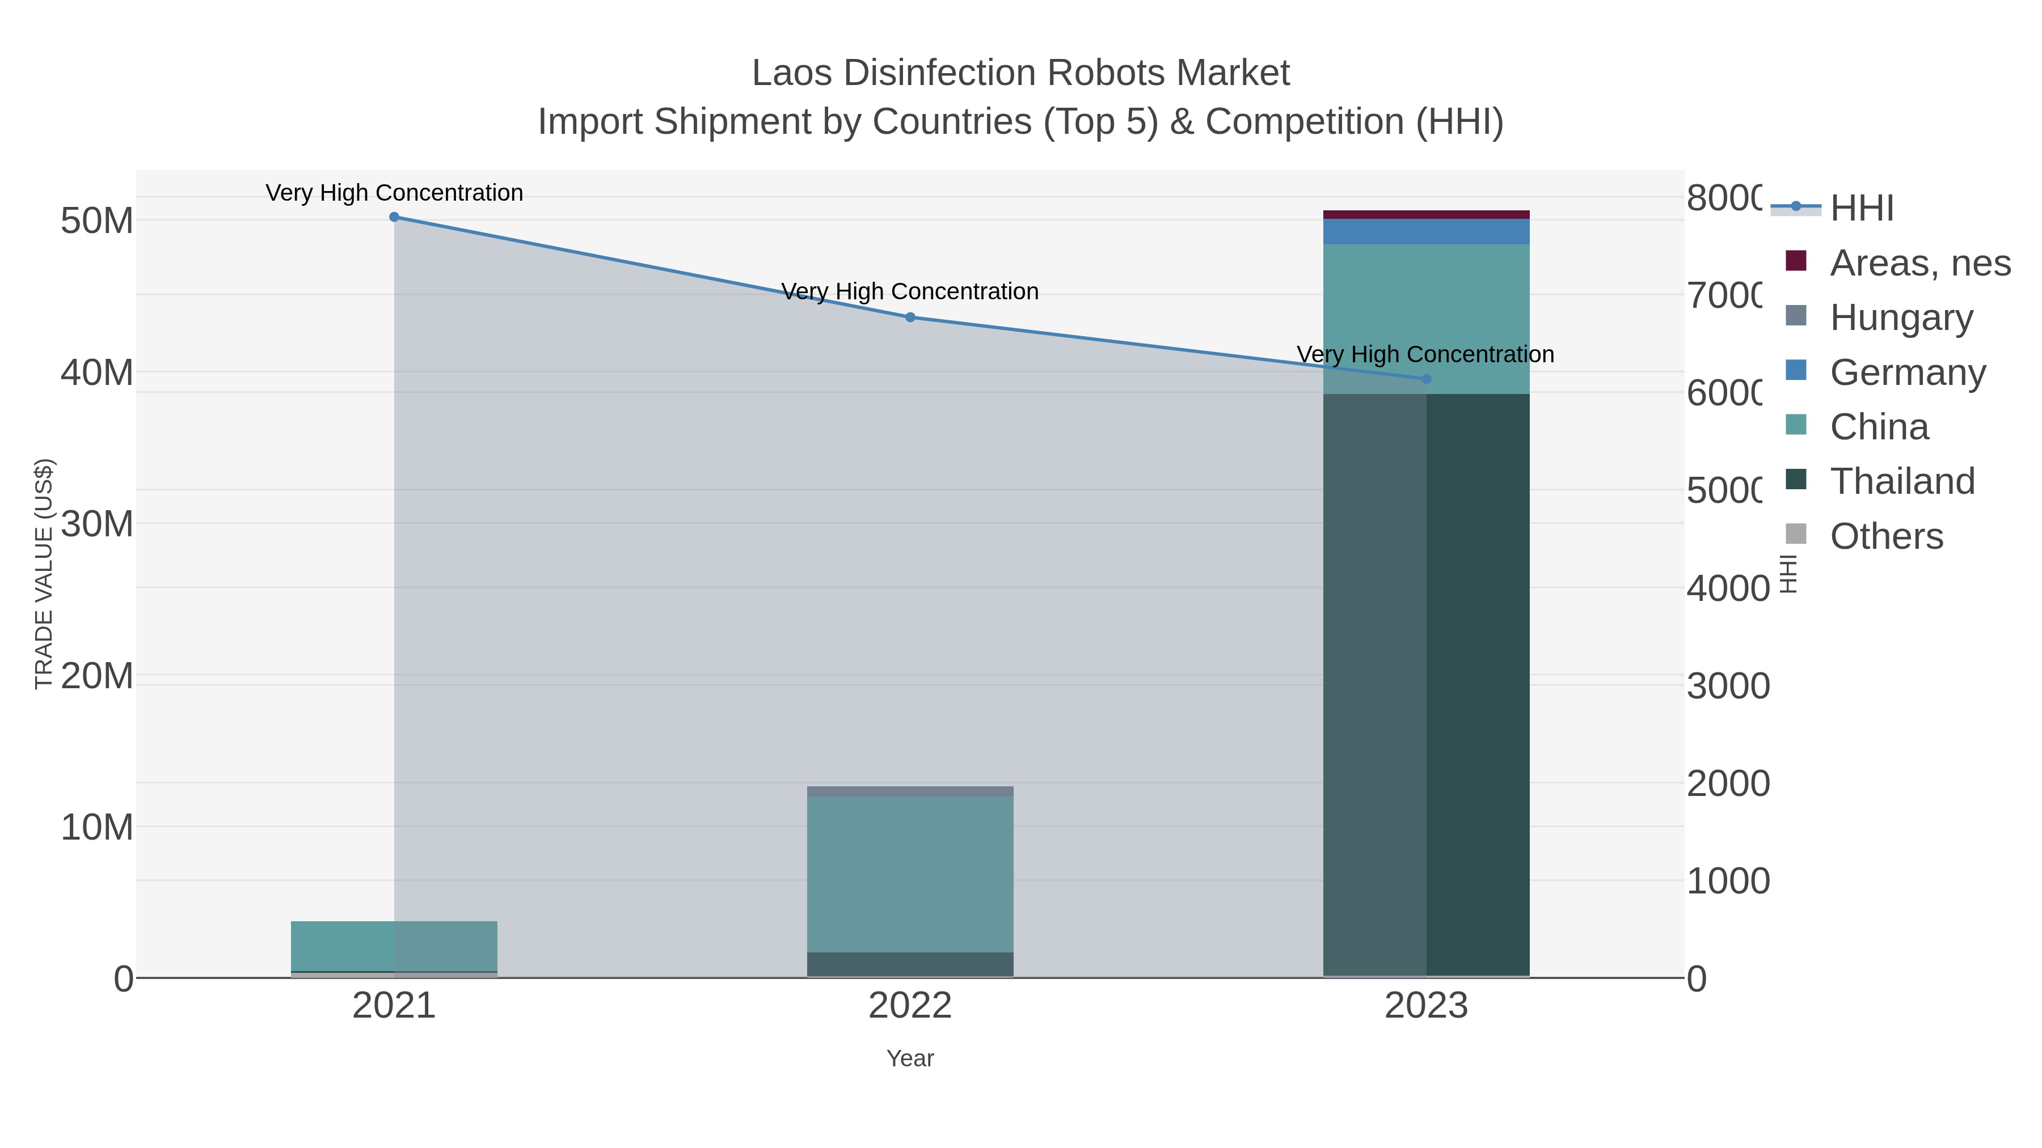Click the 2000 HHI axis tick label

(x=1728, y=783)
